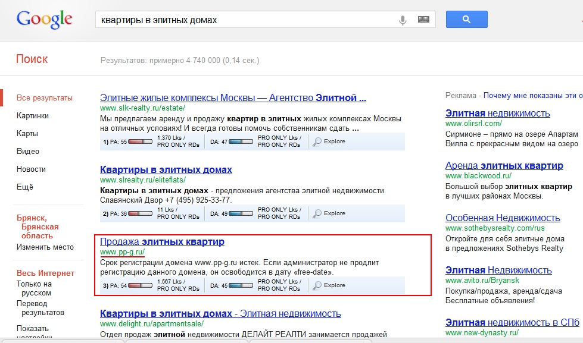Choose Перевод результатов filter
Image resolution: width=583 pixels, height=343 pixels.
pos(40,308)
